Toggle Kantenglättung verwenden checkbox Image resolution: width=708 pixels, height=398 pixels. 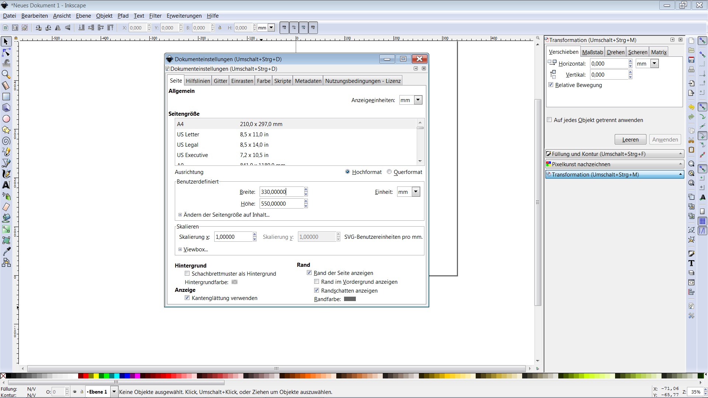[x=187, y=298]
